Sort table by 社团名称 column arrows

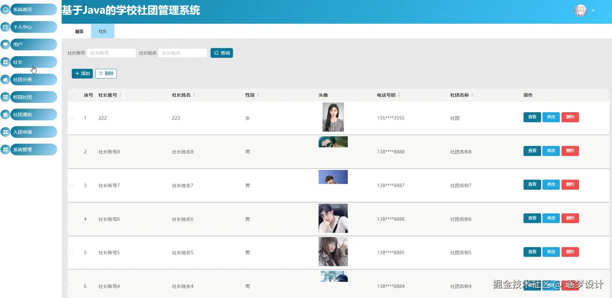pos(472,95)
